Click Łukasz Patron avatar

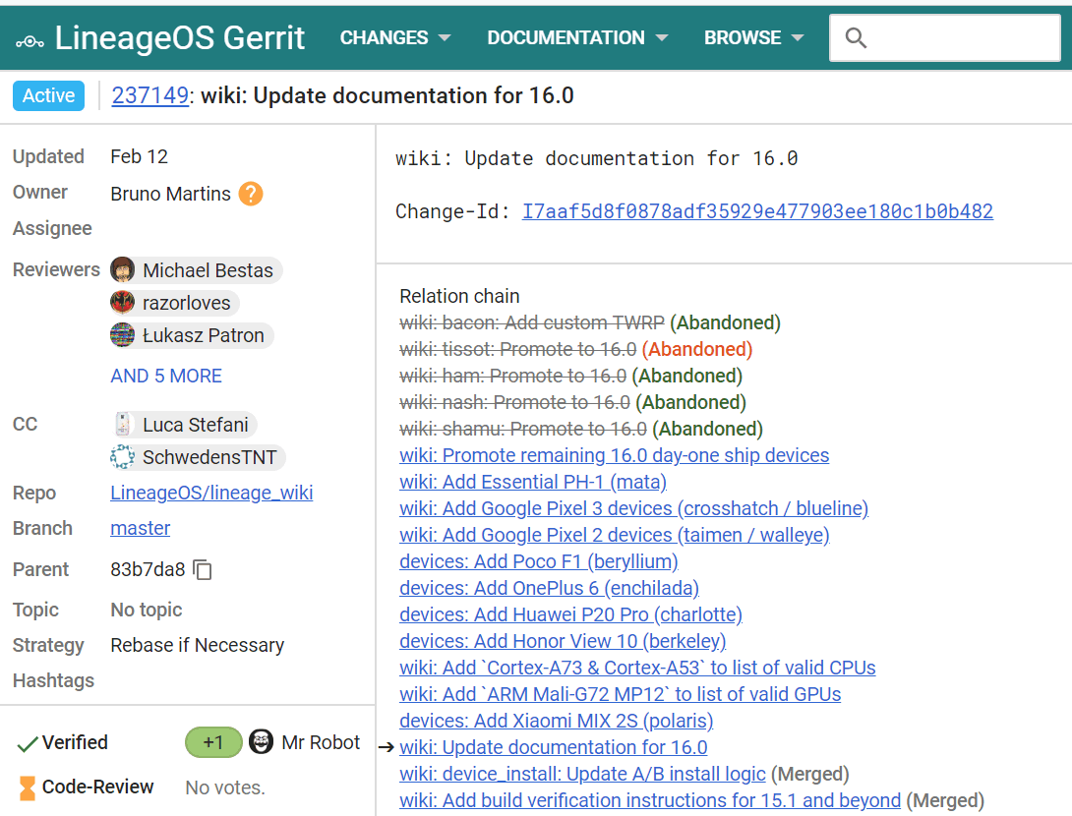click(x=122, y=335)
